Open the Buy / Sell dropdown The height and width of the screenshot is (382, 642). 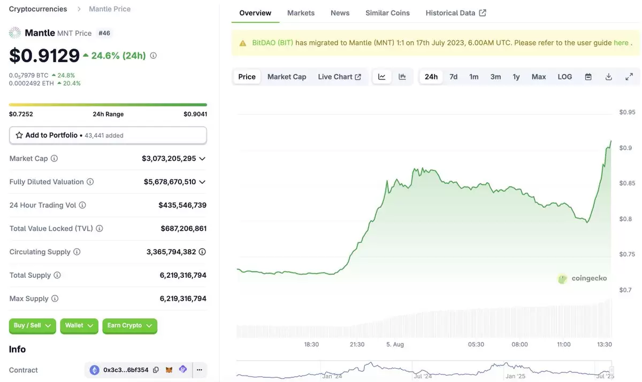click(33, 326)
